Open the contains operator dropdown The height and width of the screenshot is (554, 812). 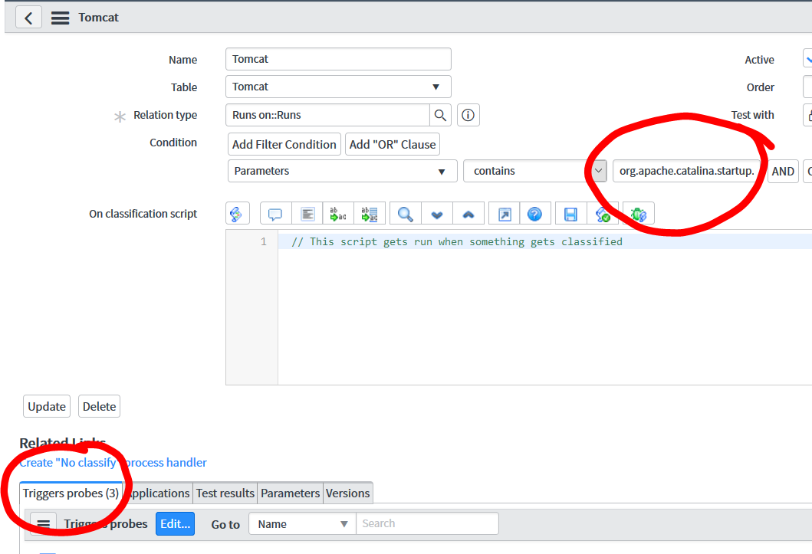[598, 170]
